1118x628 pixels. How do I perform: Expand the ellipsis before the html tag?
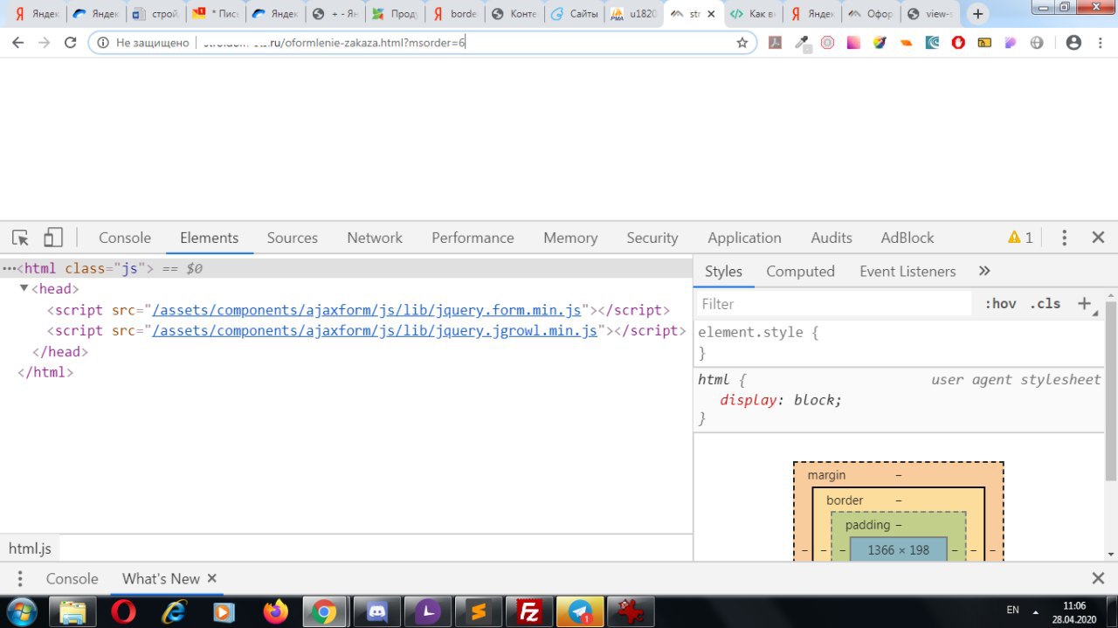(x=9, y=269)
